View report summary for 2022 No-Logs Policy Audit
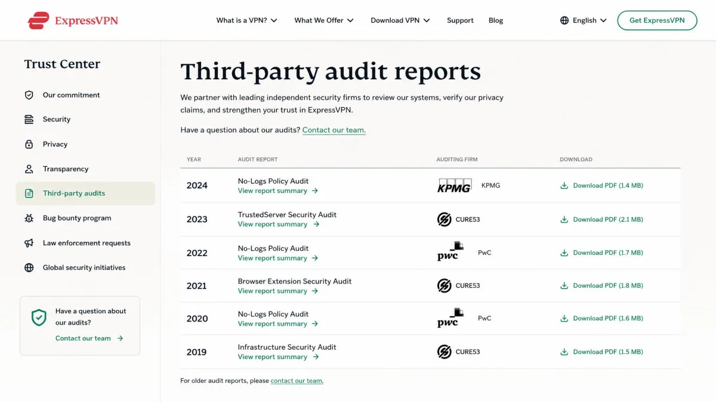 coord(278,258)
